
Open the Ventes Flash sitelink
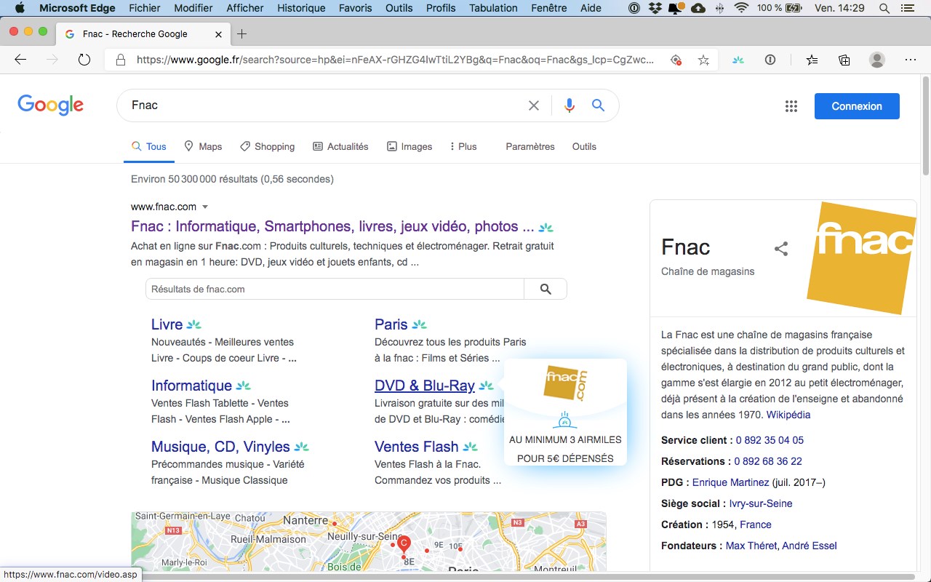417,447
